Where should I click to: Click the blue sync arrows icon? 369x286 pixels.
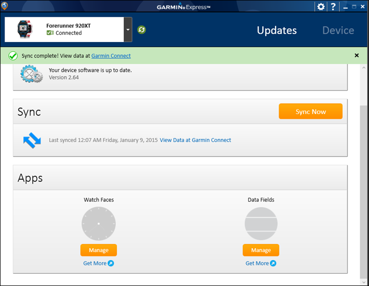32,140
